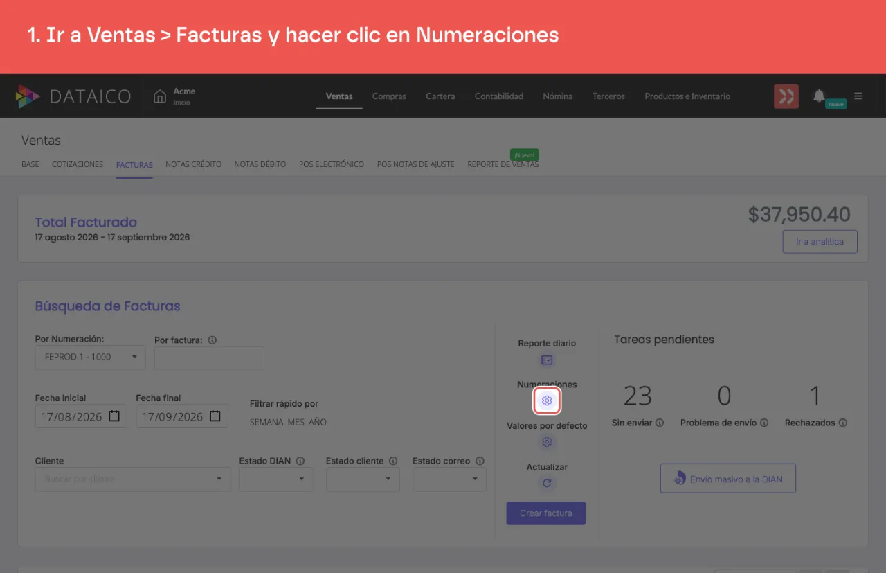Open the Compras menu
The width and height of the screenshot is (886, 573).
tap(389, 96)
